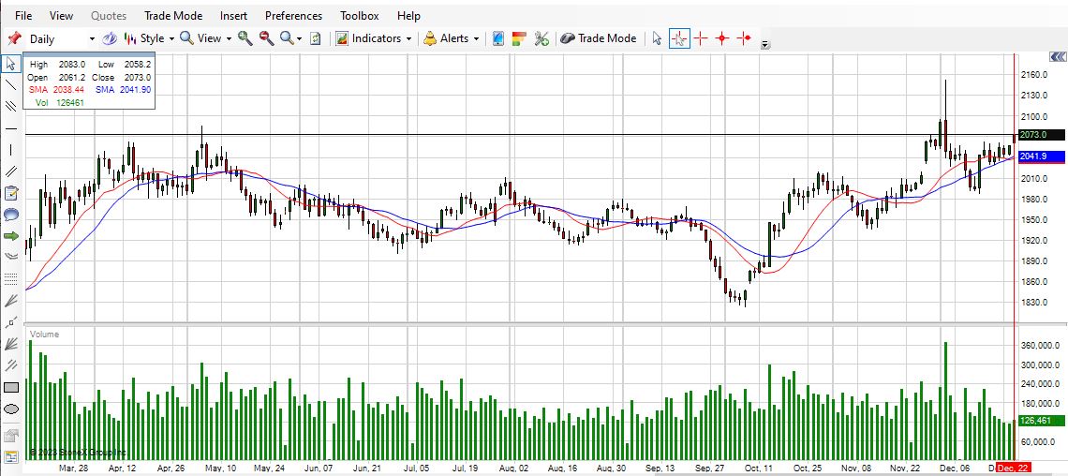The height and width of the screenshot is (476, 1068).
Task: Select the gray arc drawing tool
Action: pos(11,256)
